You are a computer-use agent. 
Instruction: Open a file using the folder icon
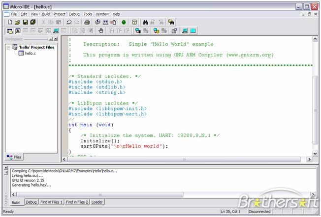(x=17, y=22)
